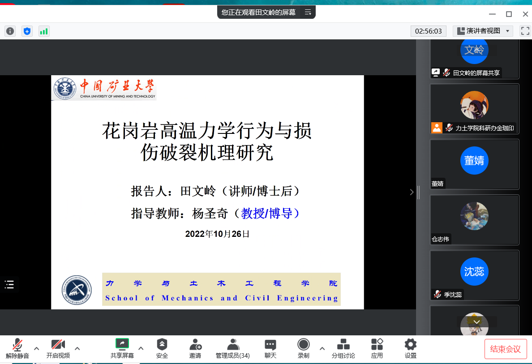Open the 演讲者视图 view dropdown
The height and width of the screenshot is (364, 532).
[483, 31]
